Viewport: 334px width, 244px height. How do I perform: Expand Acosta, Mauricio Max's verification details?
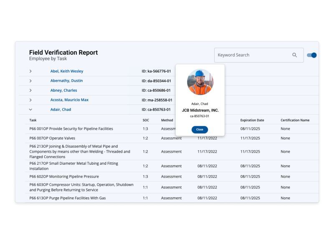click(x=30, y=100)
